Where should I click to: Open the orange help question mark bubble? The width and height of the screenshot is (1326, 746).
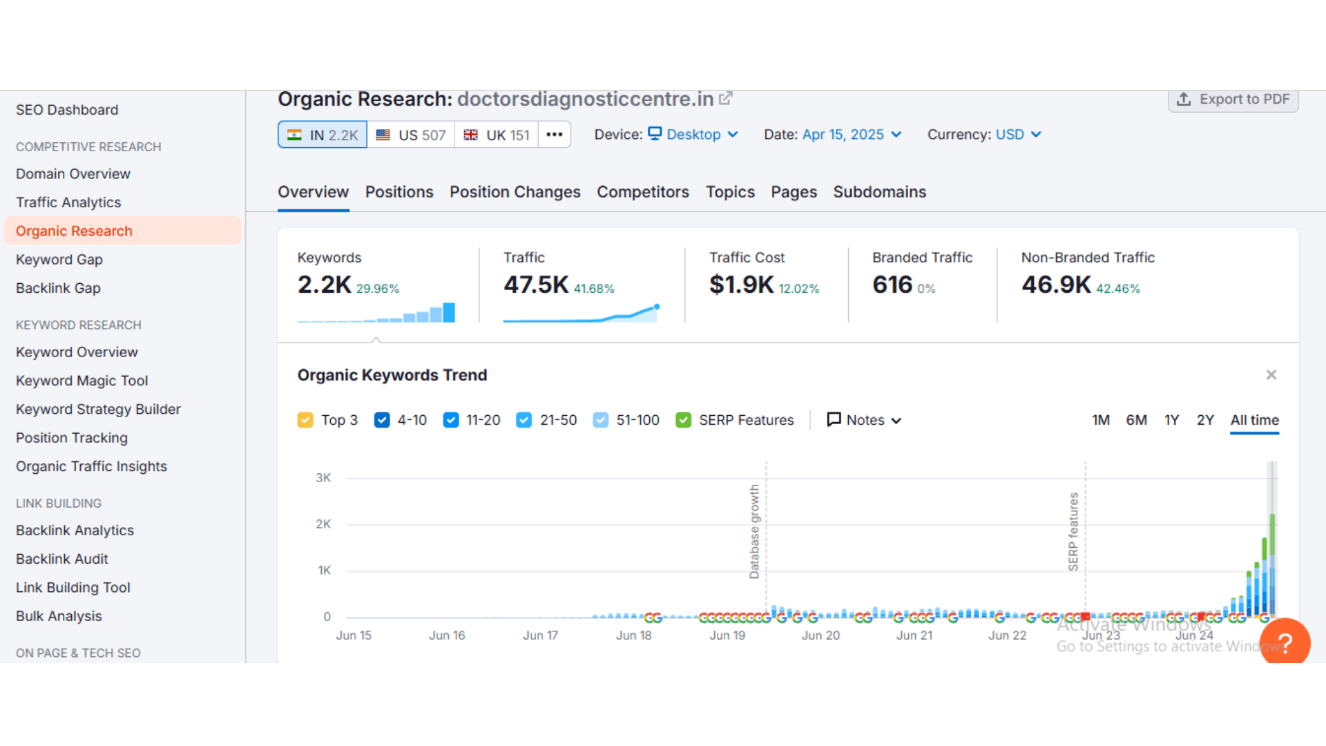1285,642
